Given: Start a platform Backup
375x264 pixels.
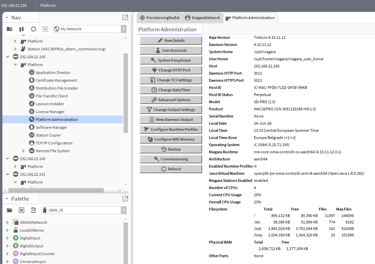Looking at the screenshot, I should (x=171, y=149).
